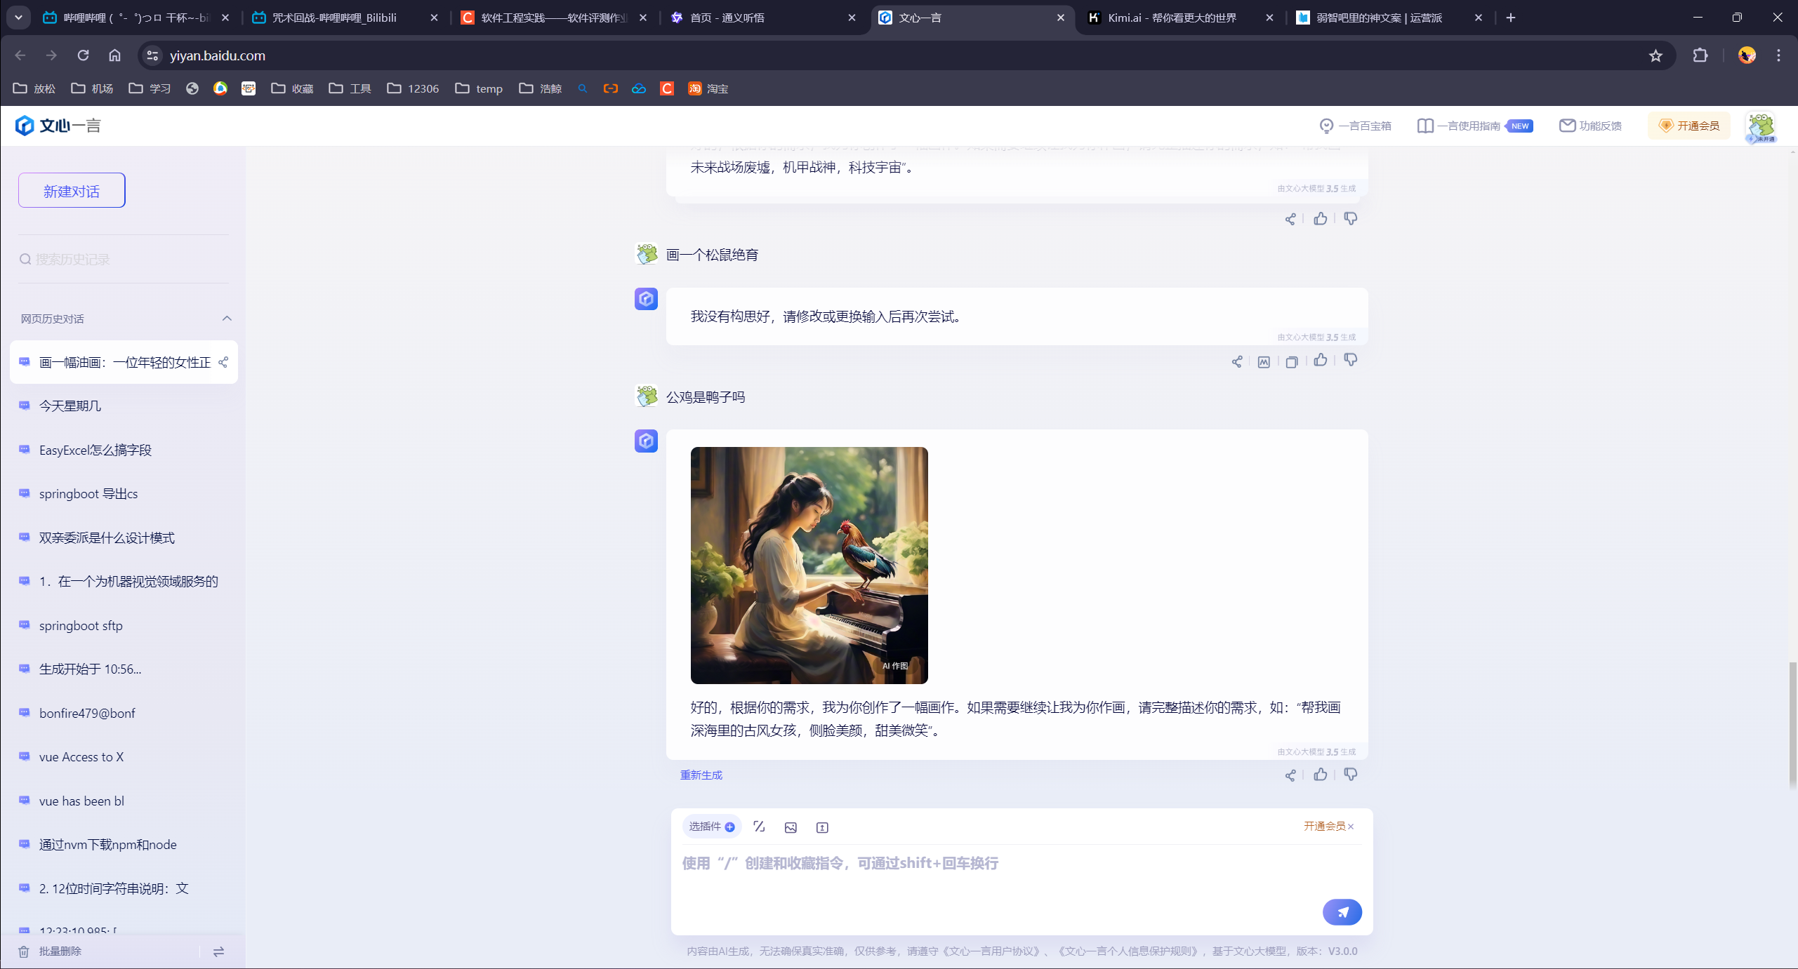Share the piano painting reply beside 重新生成

pyautogui.click(x=1290, y=775)
